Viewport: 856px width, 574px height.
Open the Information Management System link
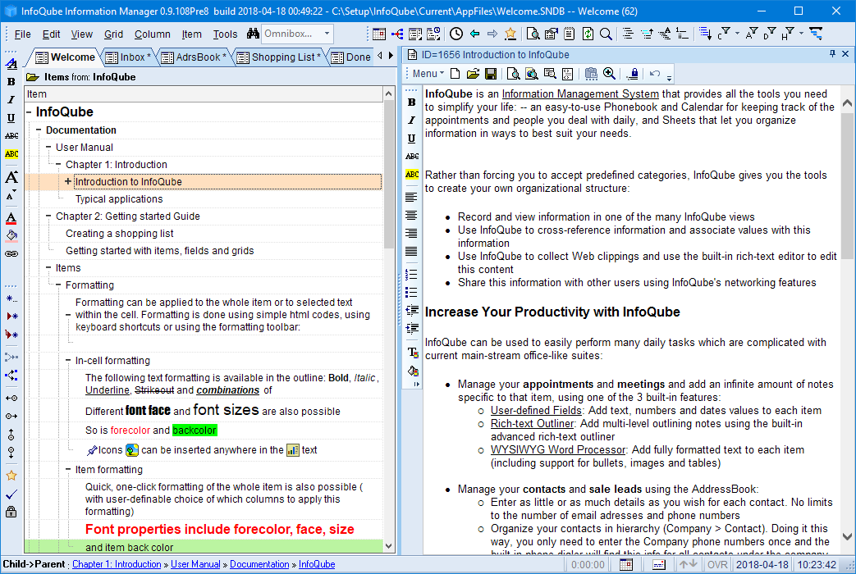pos(580,93)
